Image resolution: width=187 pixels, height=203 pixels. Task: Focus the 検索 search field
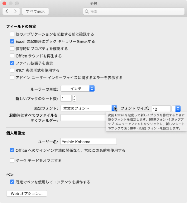(134, 12)
